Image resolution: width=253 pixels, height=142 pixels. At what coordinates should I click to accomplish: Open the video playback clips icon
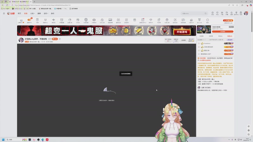183,21
